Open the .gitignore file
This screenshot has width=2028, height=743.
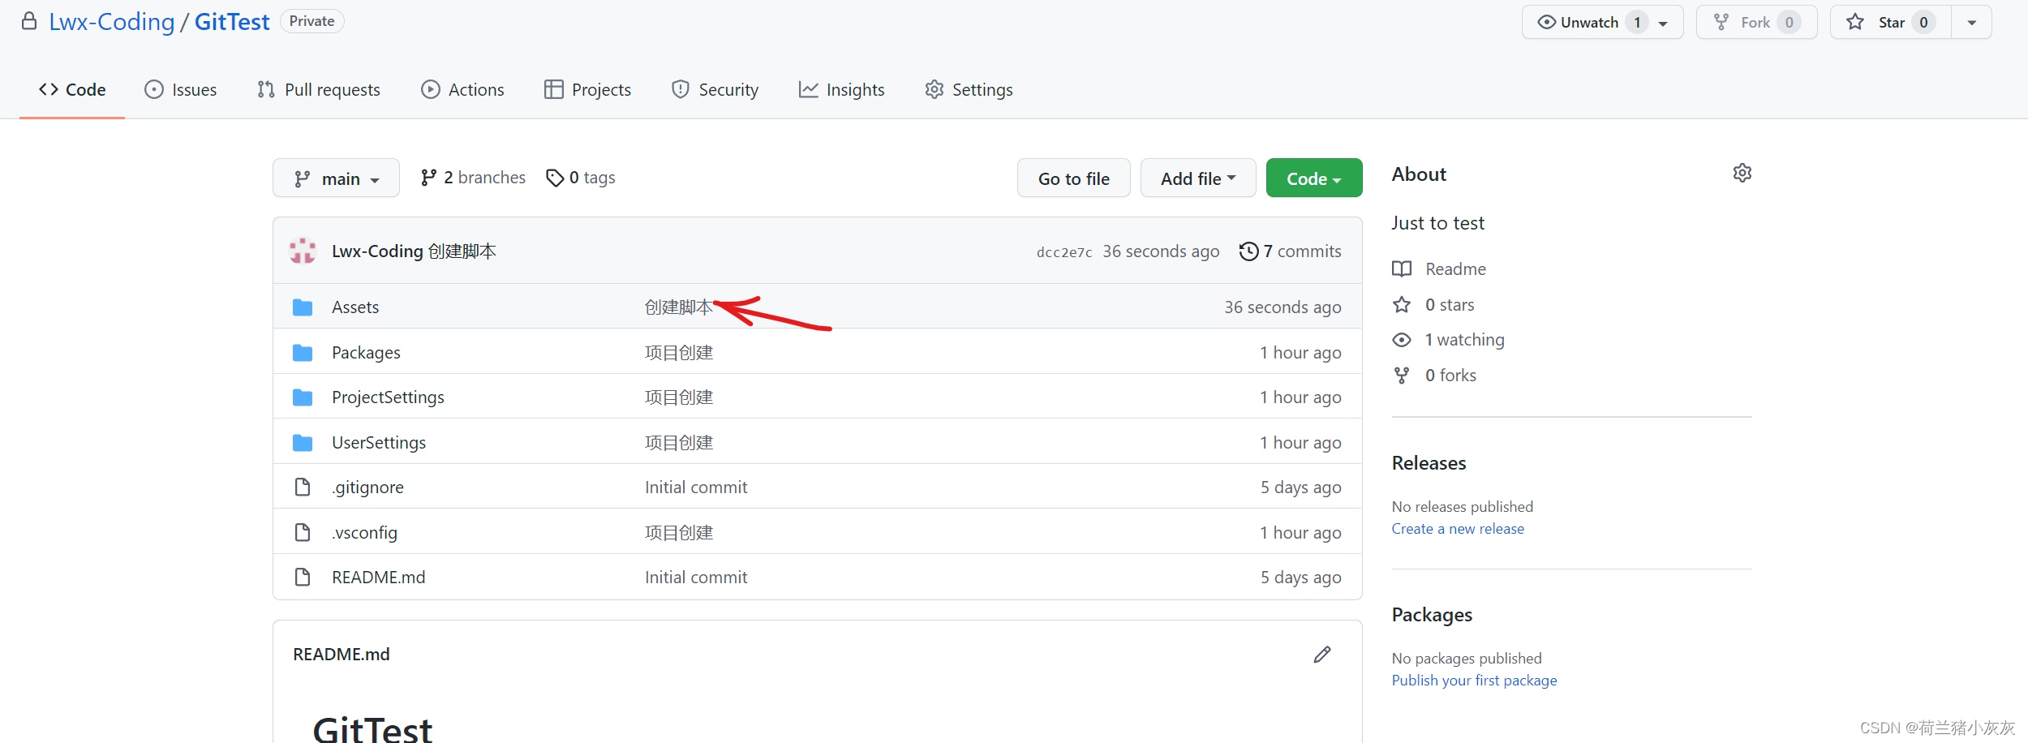pyautogui.click(x=367, y=487)
